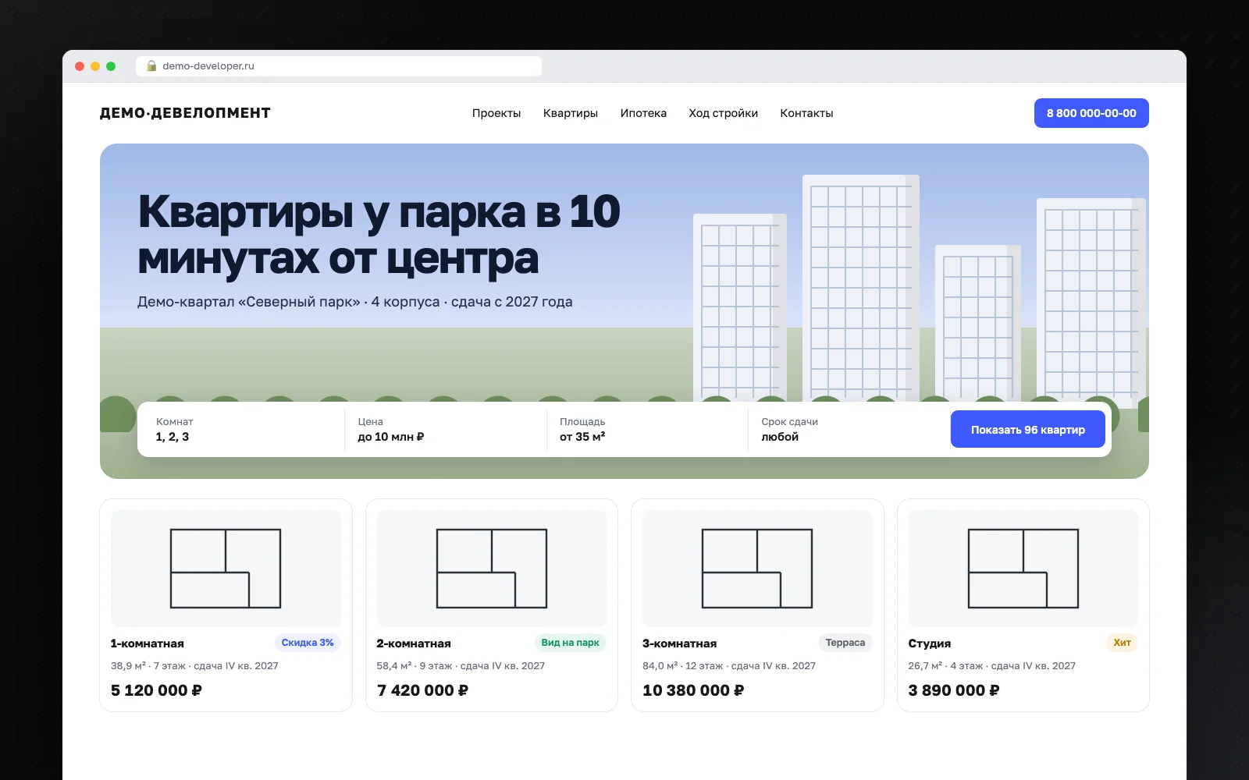Click price 7 420 000 ₽
The width and height of the screenshot is (1249, 780).
pos(422,690)
